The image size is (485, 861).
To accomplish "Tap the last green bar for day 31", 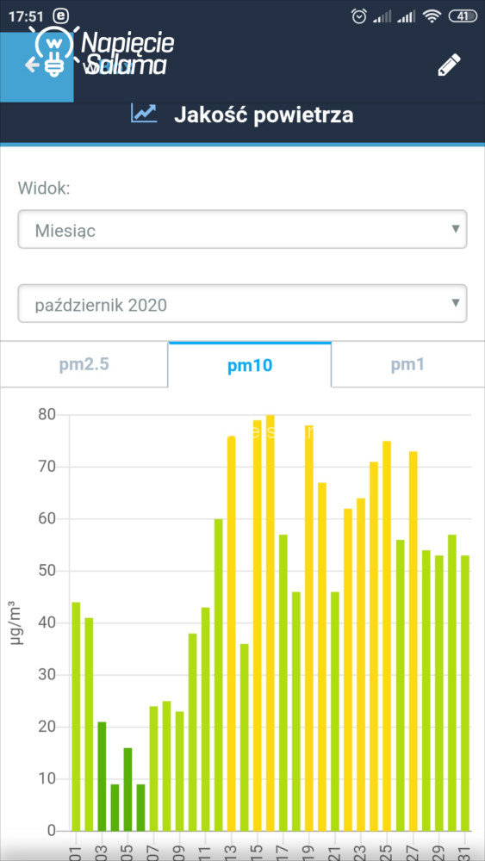I will pos(464,693).
